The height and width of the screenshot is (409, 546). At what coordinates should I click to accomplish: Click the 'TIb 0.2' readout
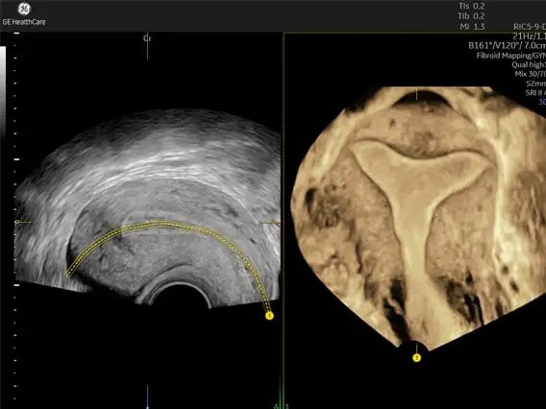point(471,16)
